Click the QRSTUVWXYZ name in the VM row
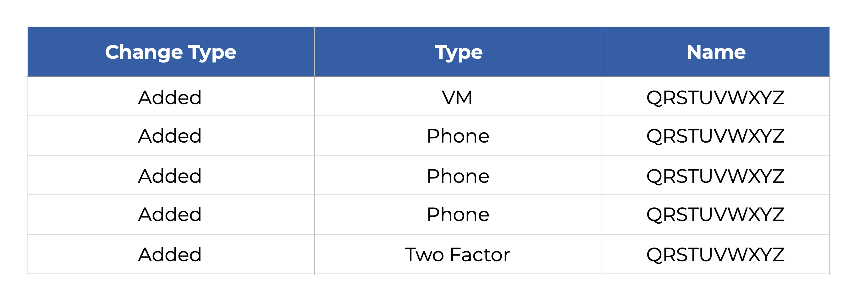The height and width of the screenshot is (299, 854). click(715, 98)
